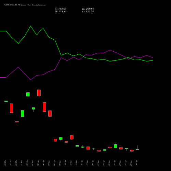
Task: Click the green candle for 24 Apr
Action: 116,146
